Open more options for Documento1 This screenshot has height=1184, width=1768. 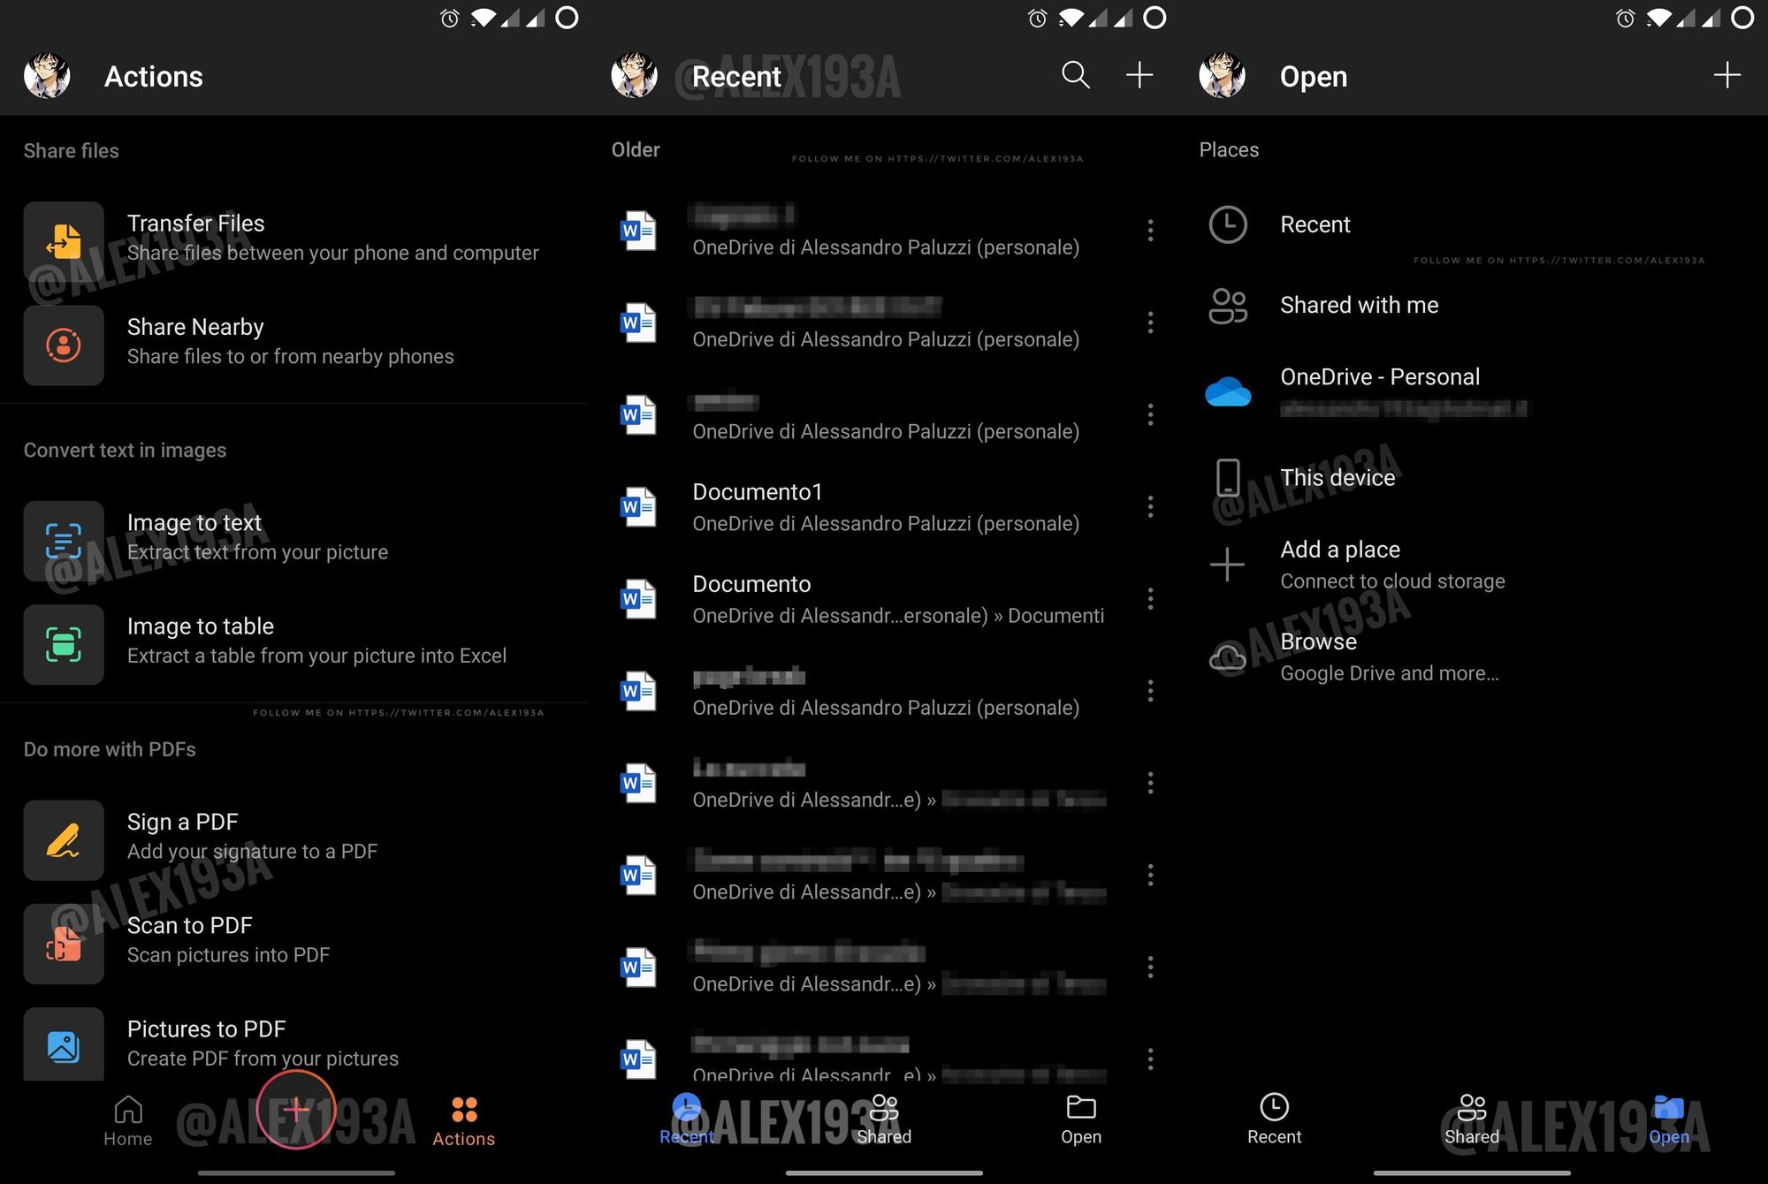pos(1150,507)
